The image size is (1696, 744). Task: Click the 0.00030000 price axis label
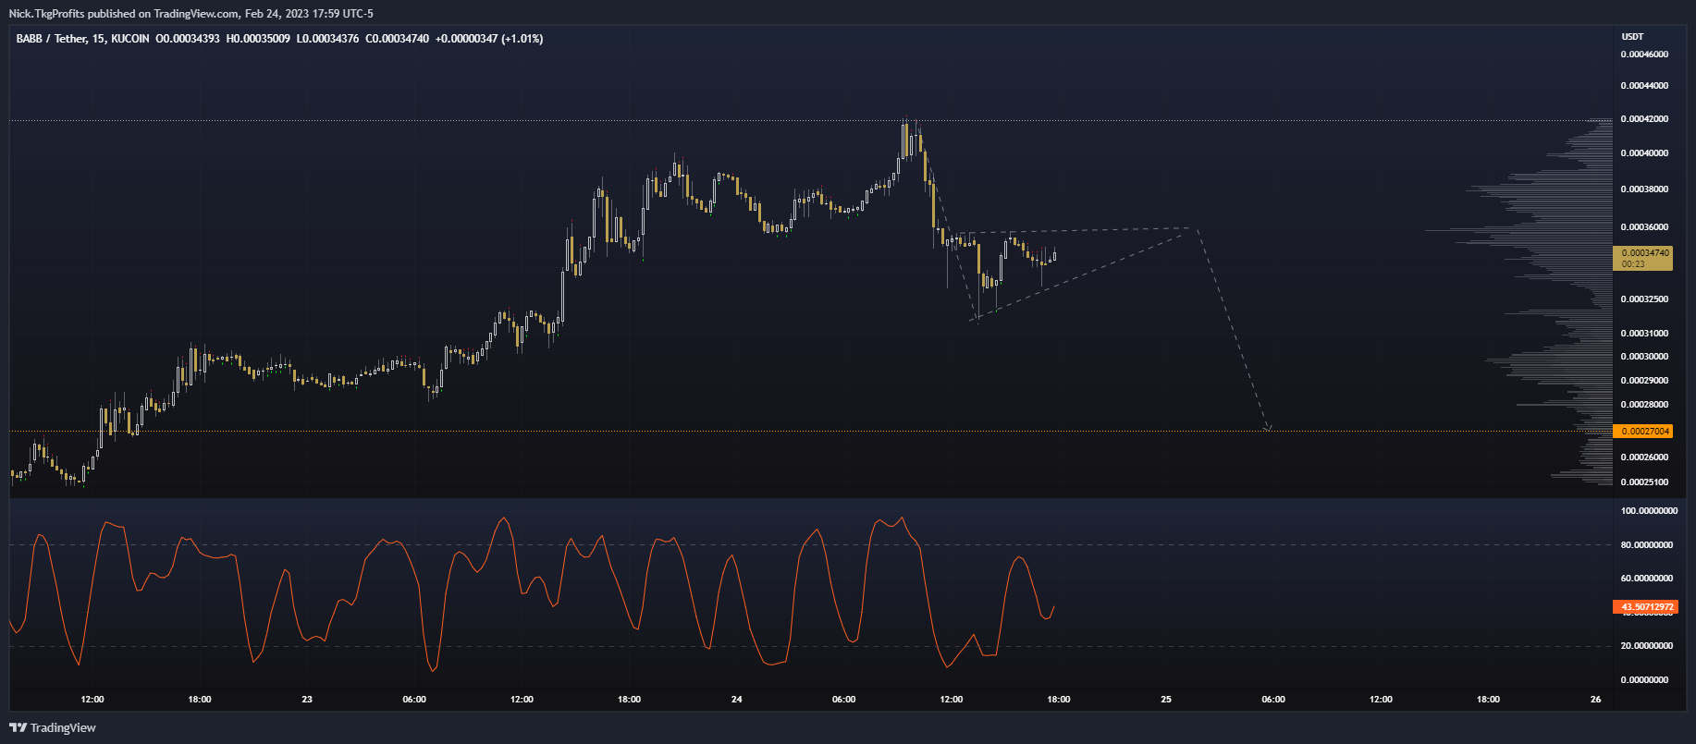1645,357
